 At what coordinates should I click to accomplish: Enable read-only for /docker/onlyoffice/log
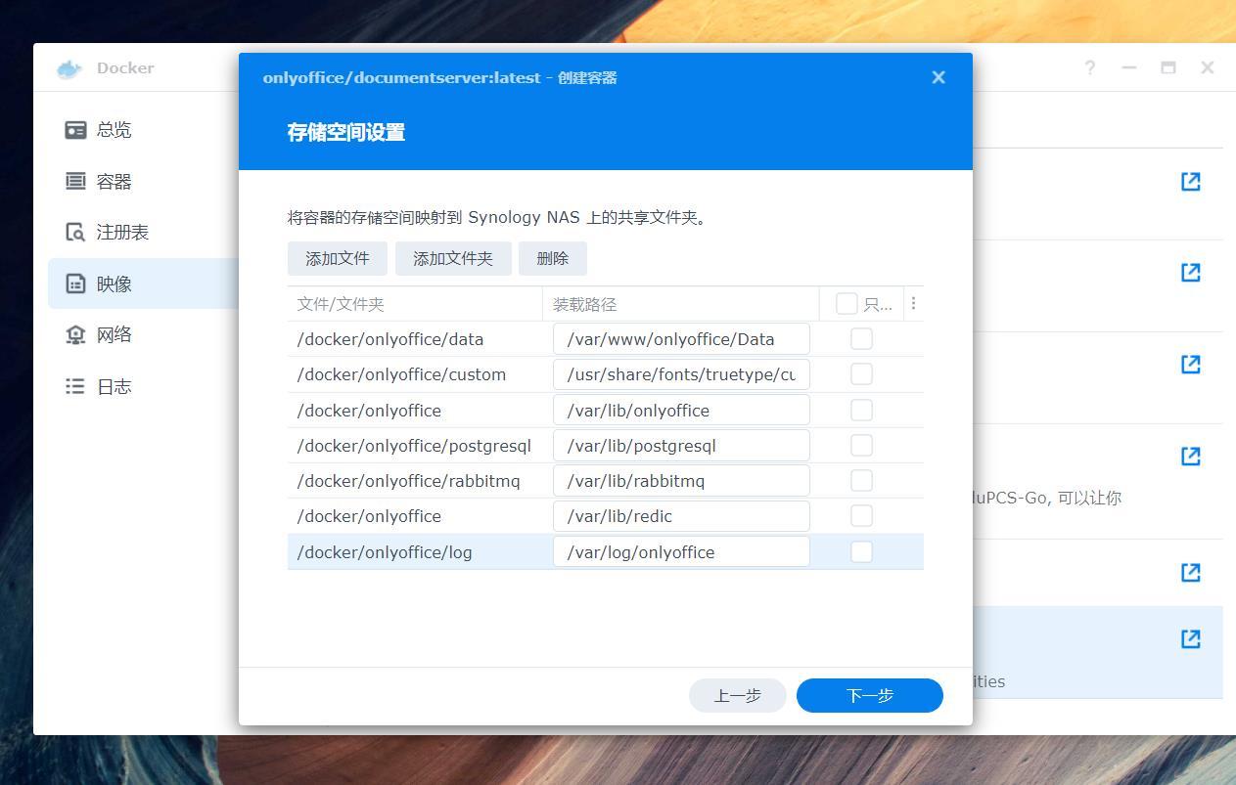point(861,551)
